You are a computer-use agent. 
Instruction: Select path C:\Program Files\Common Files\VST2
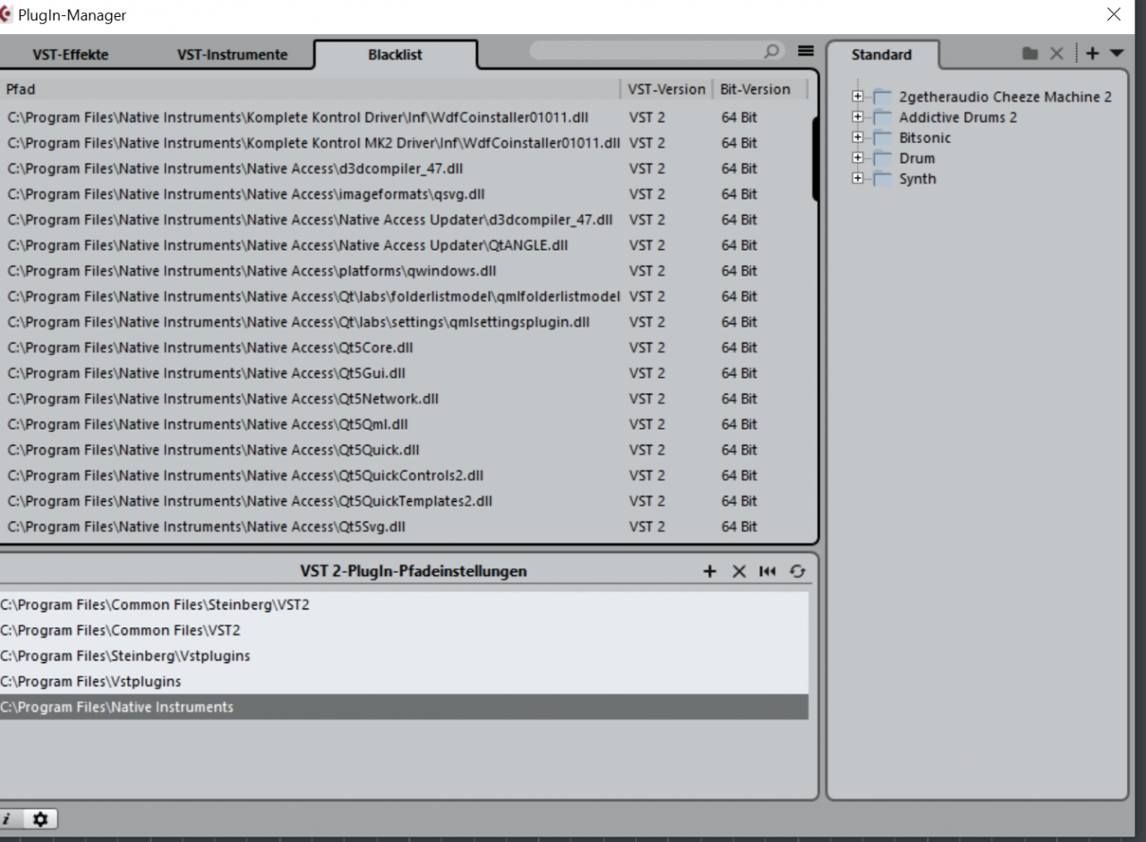(404, 630)
